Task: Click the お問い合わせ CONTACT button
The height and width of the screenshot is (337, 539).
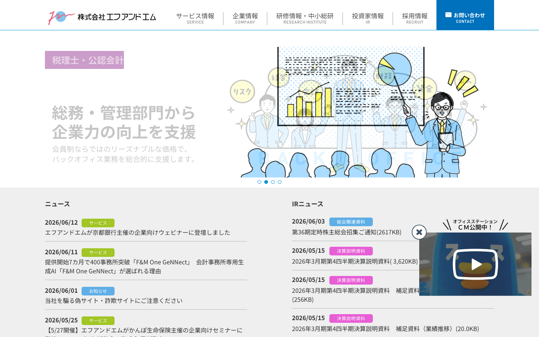Action: tap(465, 15)
